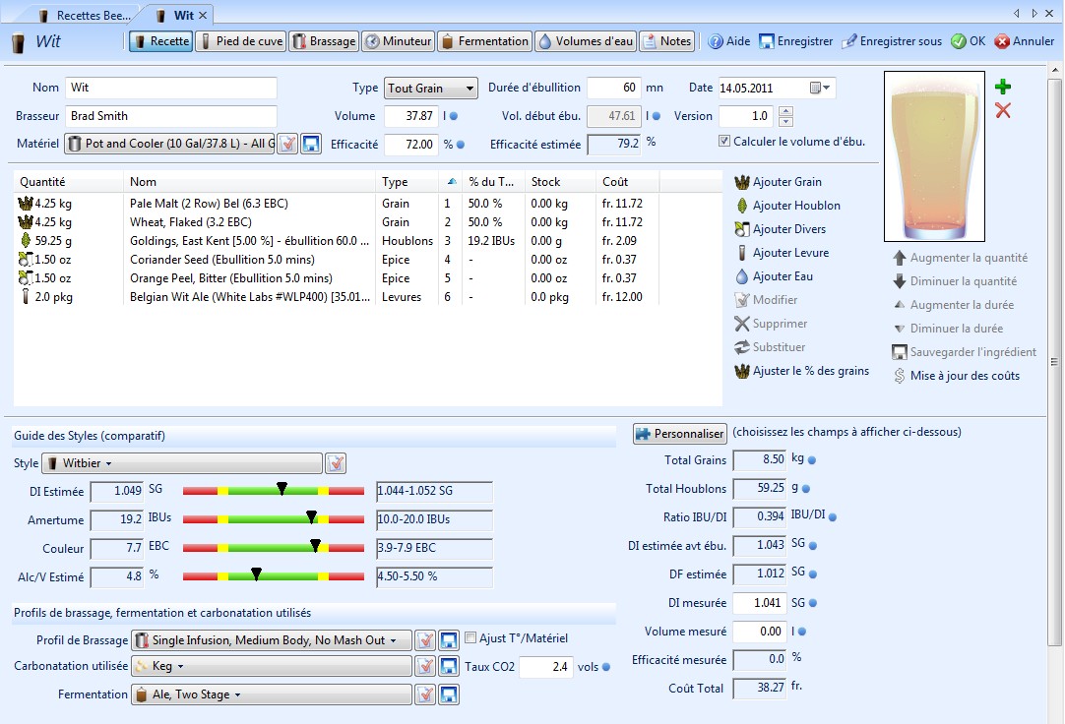Click the save icon next to Fermentation profile
This screenshot has width=1065, height=724.
pos(449,695)
